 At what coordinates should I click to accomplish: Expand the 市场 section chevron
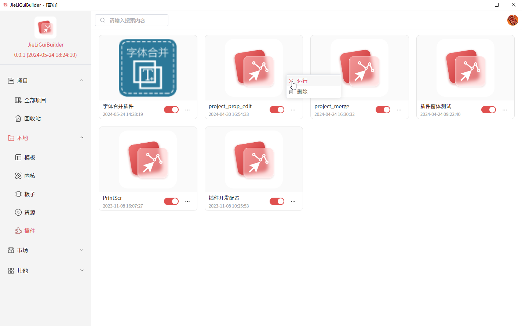point(82,250)
